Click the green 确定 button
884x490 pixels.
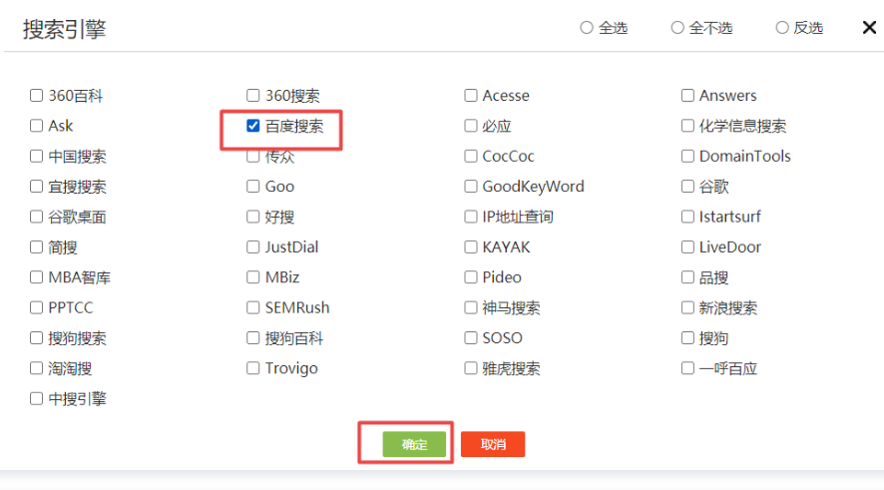[x=415, y=444]
